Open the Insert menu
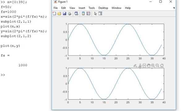The width and height of the screenshot is (184, 111). [x=82, y=8]
